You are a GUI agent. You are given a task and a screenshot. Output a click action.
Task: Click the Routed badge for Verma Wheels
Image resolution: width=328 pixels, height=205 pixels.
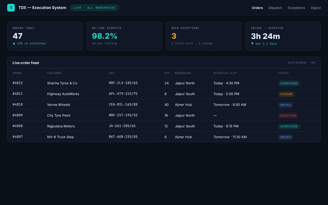286,105
